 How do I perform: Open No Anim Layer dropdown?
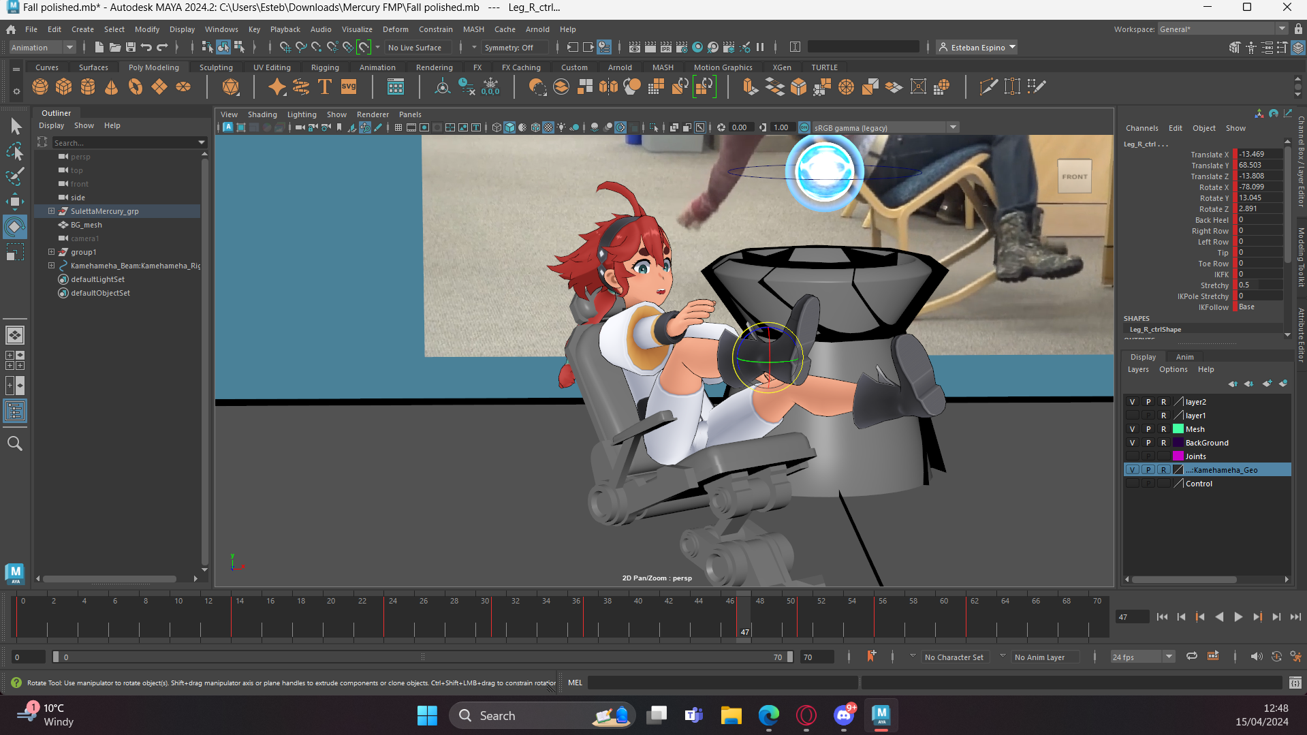tap(1003, 657)
